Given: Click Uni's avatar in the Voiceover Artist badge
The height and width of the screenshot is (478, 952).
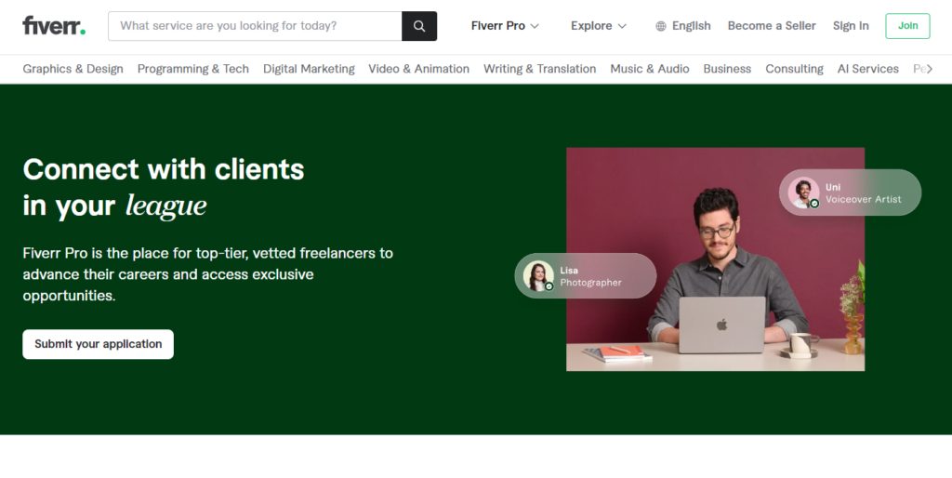Looking at the screenshot, I should 803,193.
